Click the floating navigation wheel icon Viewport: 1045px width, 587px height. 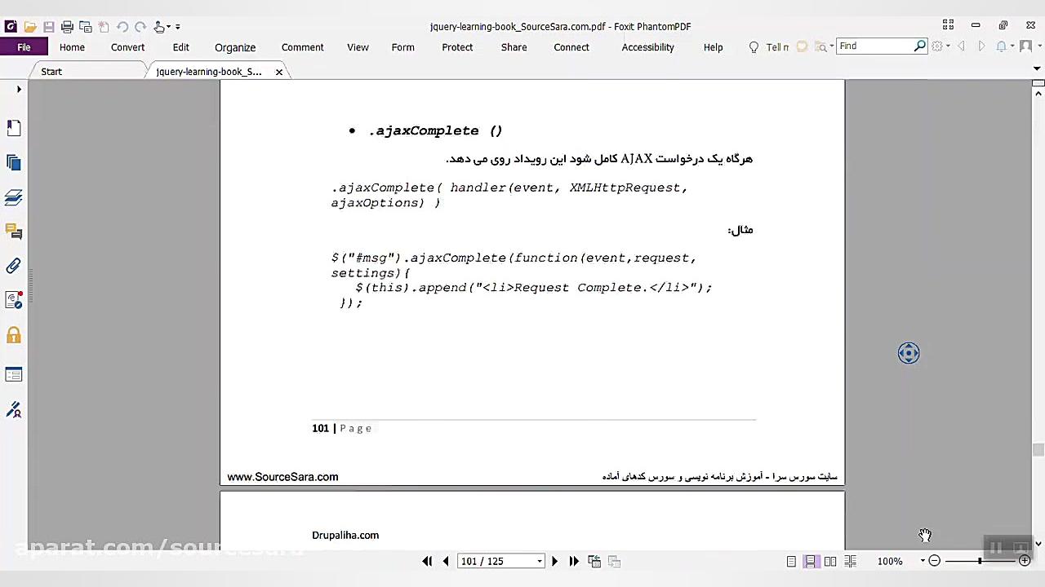click(909, 353)
